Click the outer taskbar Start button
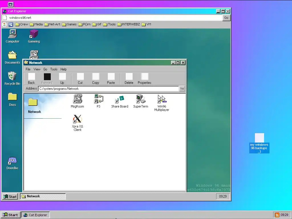This screenshot has width=292, height=219. pos(11,215)
